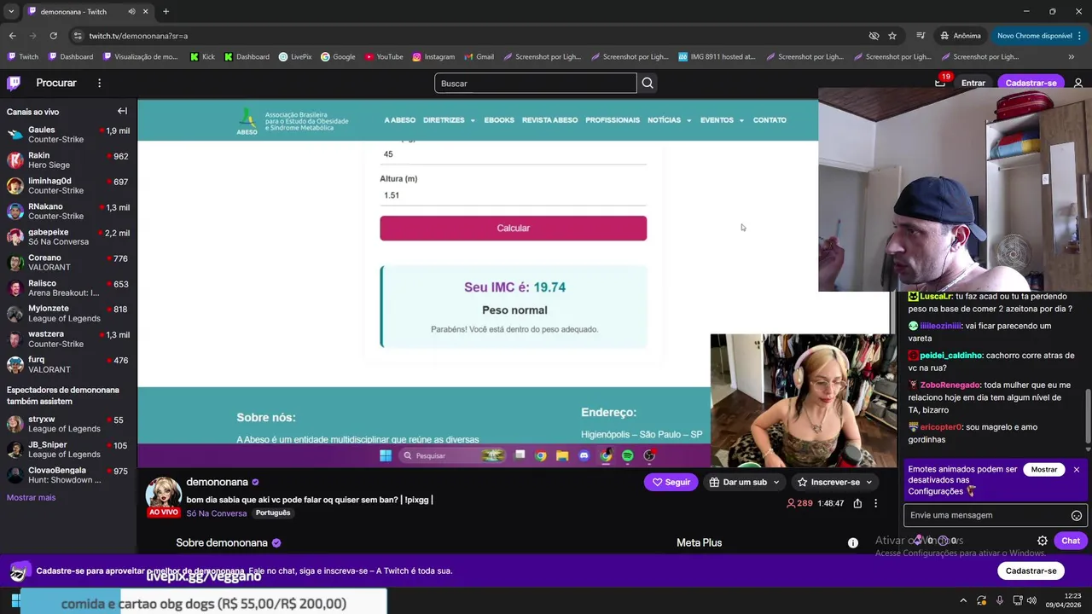
Task: Open the browser media controls icon
Action: click(921, 36)
